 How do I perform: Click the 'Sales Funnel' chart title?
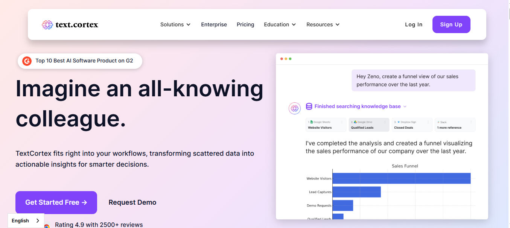pos(405,166)
